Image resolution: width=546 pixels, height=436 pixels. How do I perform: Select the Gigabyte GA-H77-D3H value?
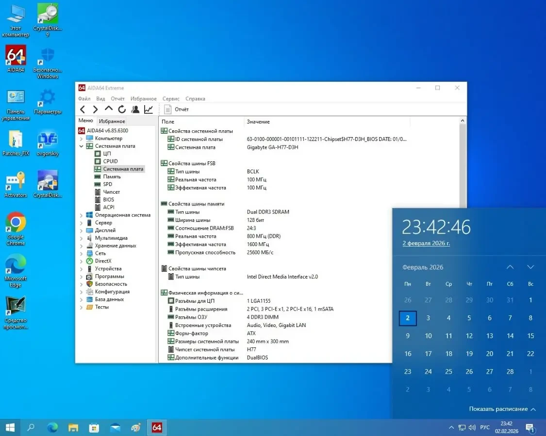pos(272,147)
